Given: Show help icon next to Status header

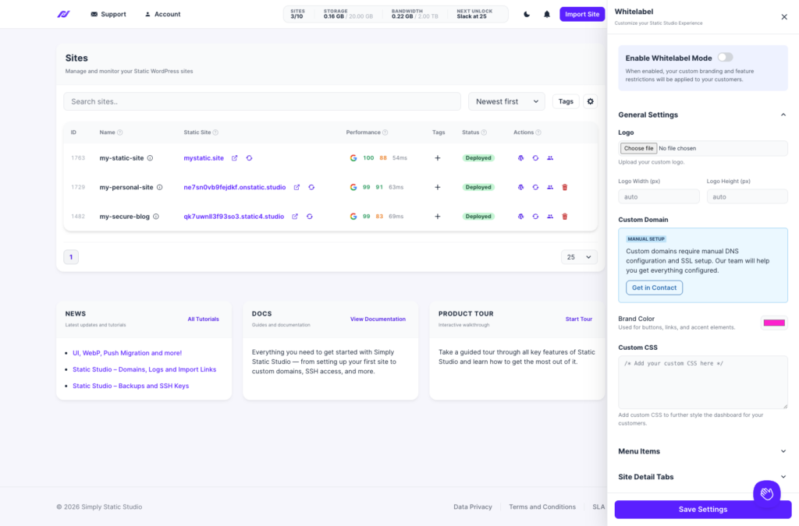Looking at the screenshot, I should pyautogui.click(x=484, y=132).
